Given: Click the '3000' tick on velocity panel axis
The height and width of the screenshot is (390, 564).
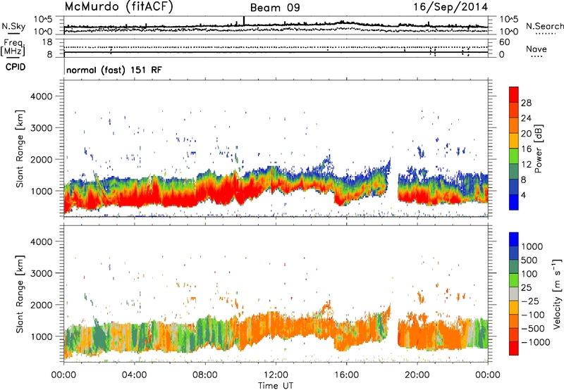Looking at the screenshot, I should tap(41, 273).
